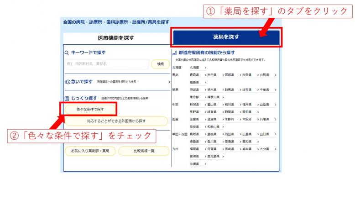
Task: Select 秋田県 prefecture link
Action: coord(251,75)
